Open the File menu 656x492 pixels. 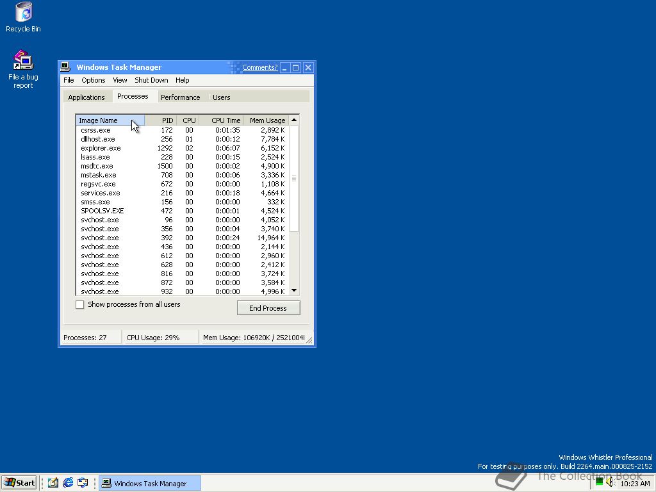coord(69,80)
